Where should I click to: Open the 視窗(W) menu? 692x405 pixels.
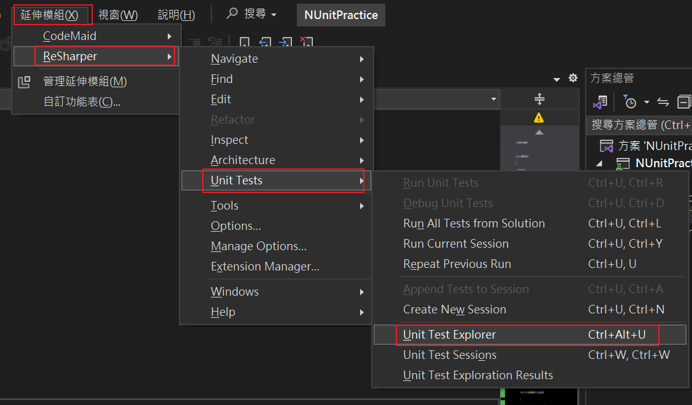pos(118,15)
